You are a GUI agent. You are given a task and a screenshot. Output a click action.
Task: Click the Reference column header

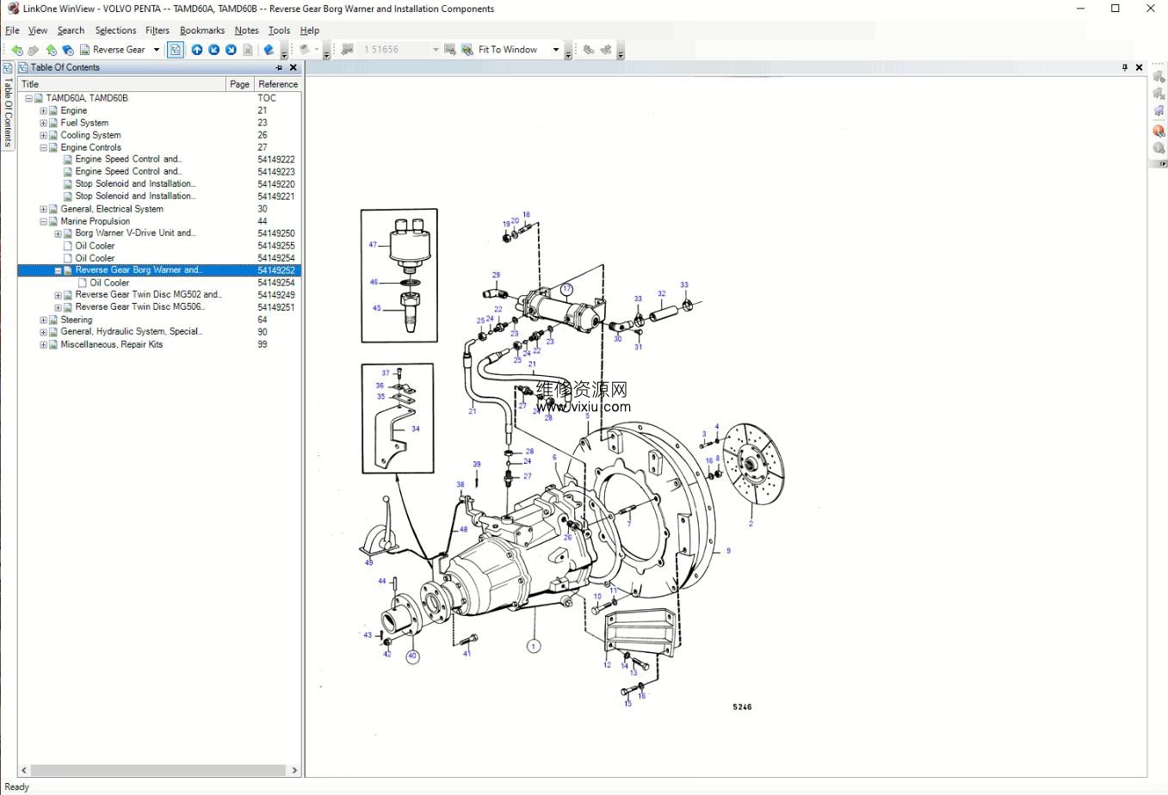click(x=278, y=84)
